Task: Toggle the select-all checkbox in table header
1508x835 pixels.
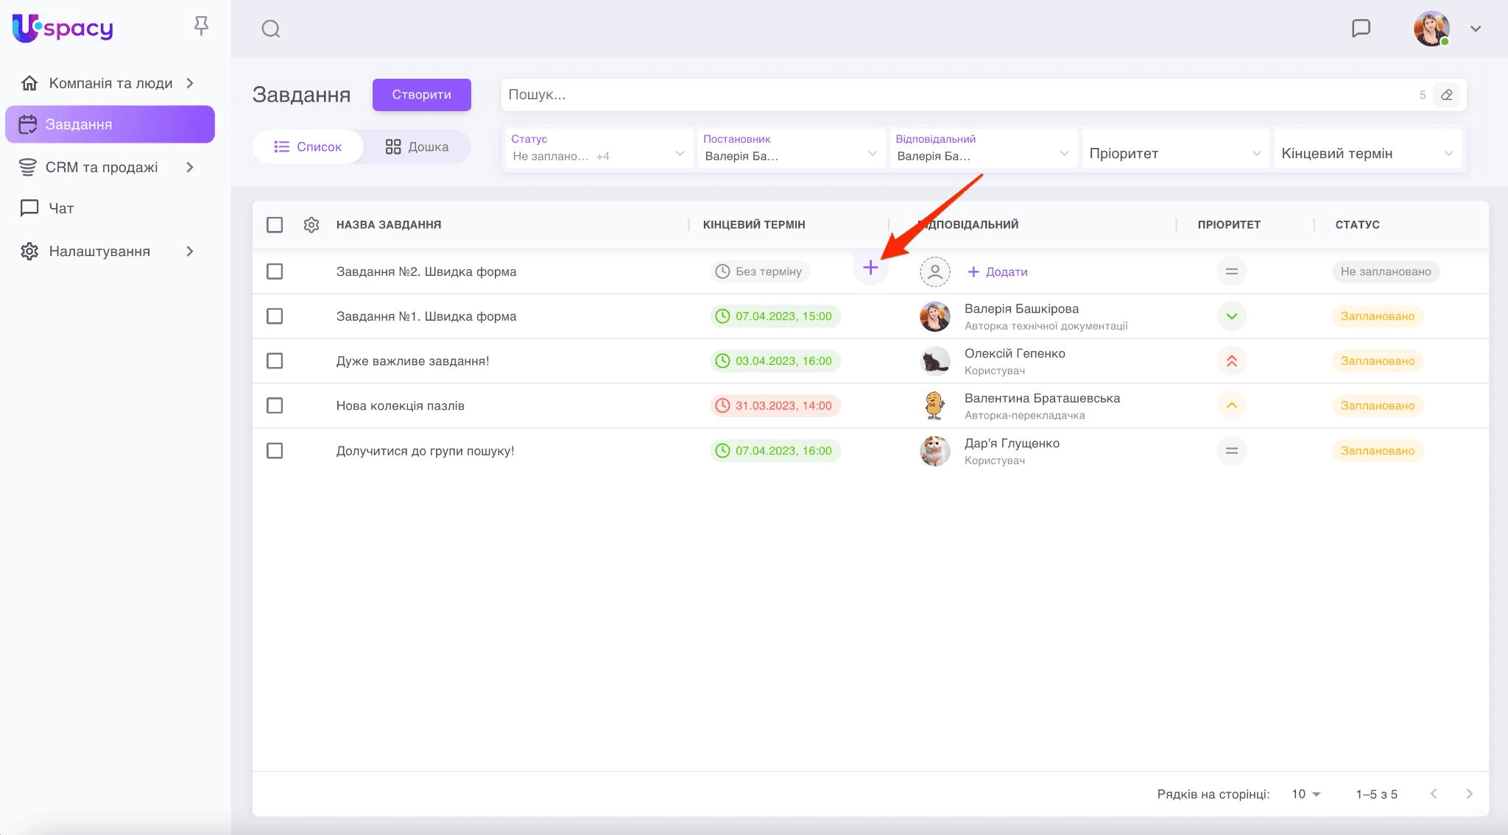Action: [x=275, y=224]
